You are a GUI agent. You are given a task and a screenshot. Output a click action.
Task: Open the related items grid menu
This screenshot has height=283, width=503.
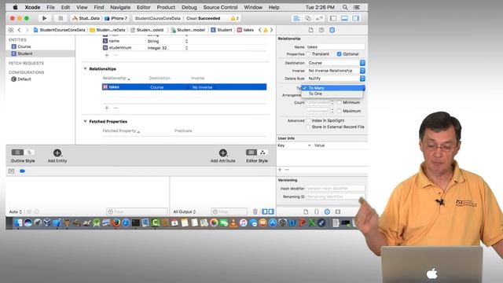pyautogui.click(x=11, y=30)
